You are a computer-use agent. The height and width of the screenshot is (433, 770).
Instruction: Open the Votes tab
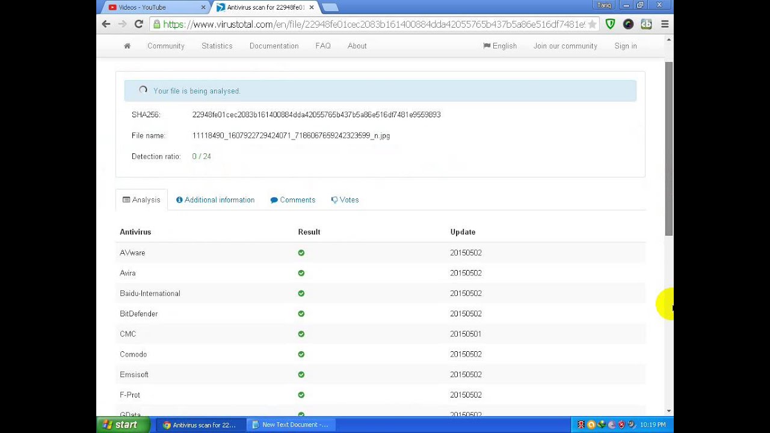coord(345,200)
